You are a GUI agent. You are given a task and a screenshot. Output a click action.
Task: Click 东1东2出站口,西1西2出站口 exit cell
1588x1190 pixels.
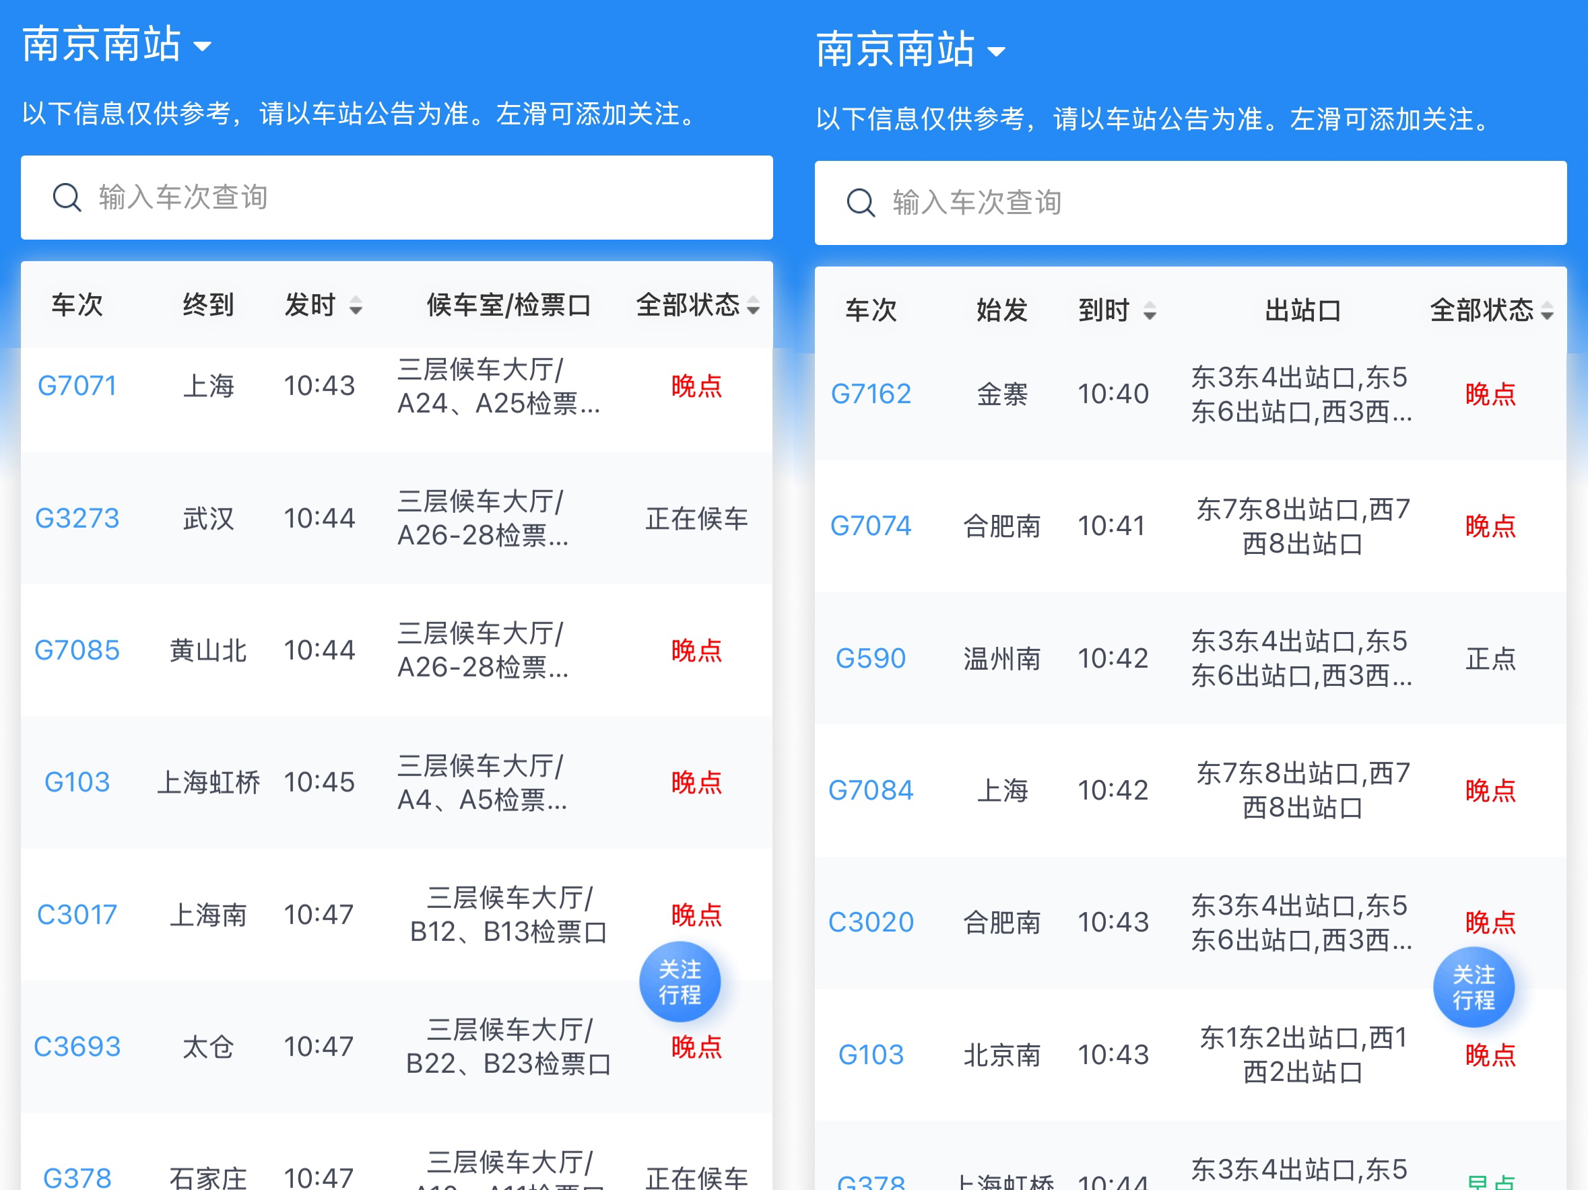pyautogui.click(x=1303, y=1055)
